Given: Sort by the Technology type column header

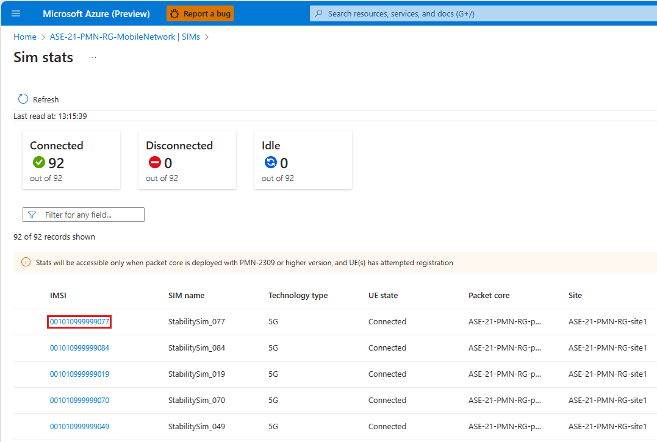Looking at the screenshot, I should [x=298, y=296].
